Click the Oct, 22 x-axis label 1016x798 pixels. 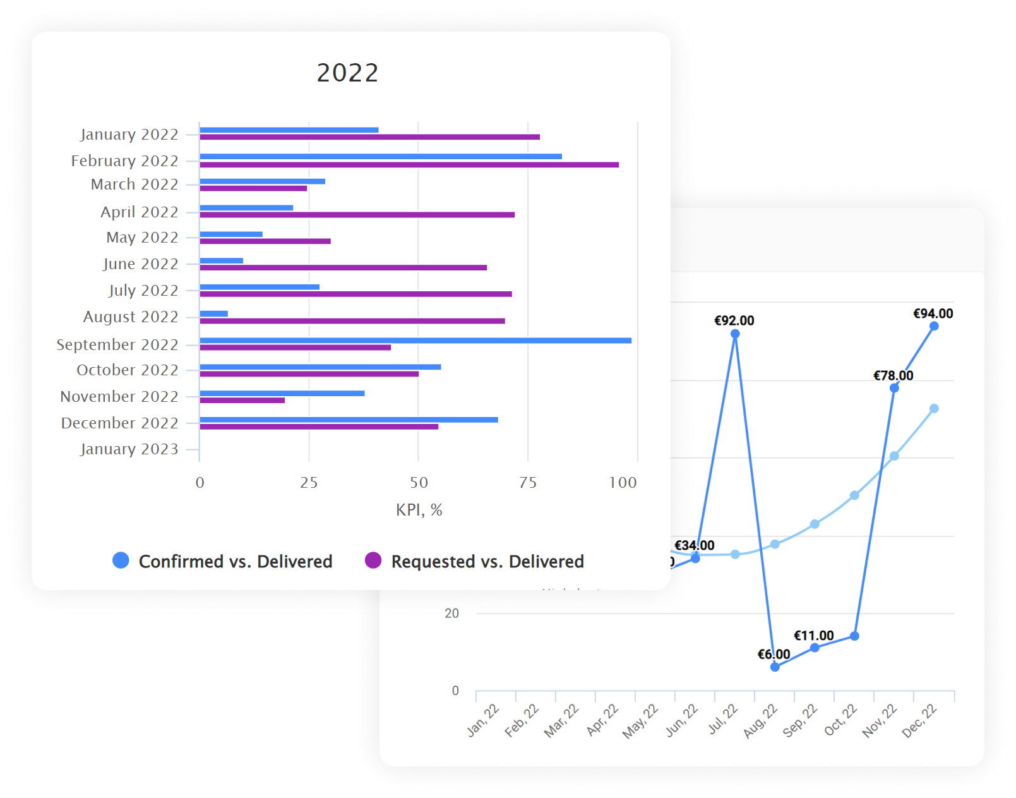click(840, 720)
